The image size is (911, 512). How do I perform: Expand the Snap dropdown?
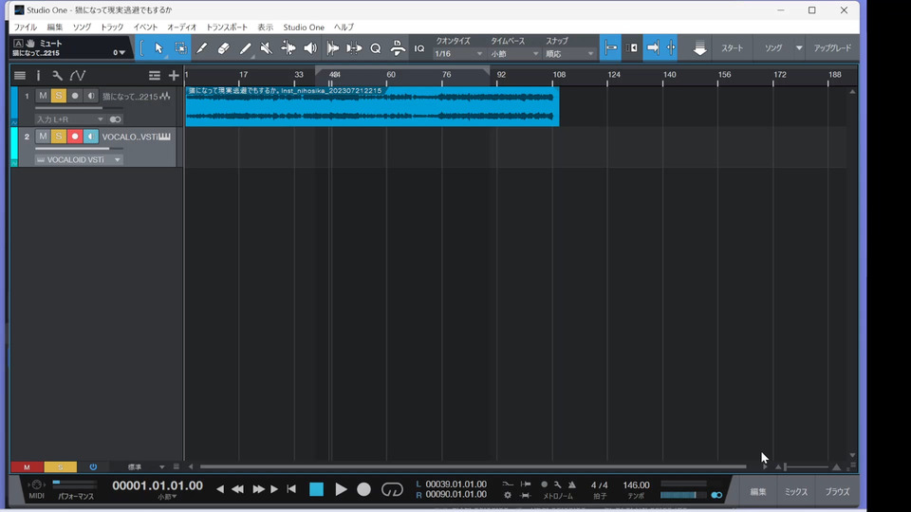tap(569, 54)
